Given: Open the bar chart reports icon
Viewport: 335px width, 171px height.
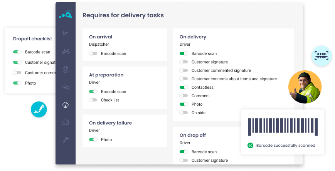Looking at the screenshot, I should (66, 122).
